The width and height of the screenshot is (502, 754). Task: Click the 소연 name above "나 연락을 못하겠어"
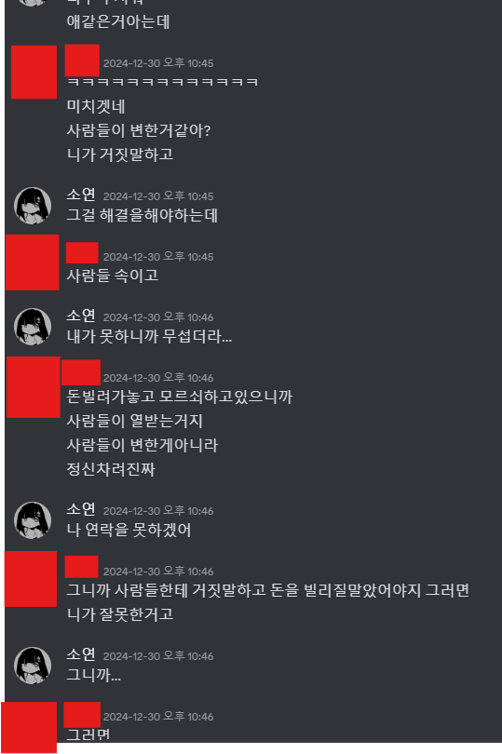tap(81, 510)
